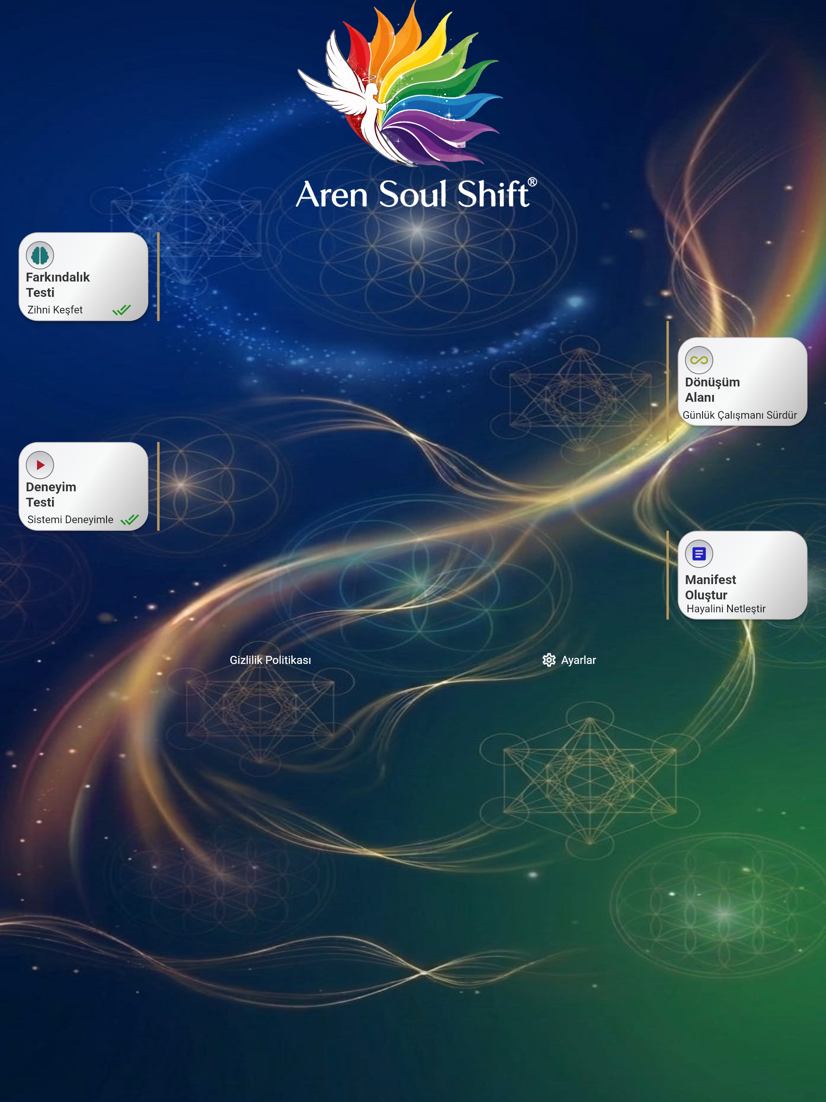Click the red play icon on Deneyim Testi

tap(40, 465)
